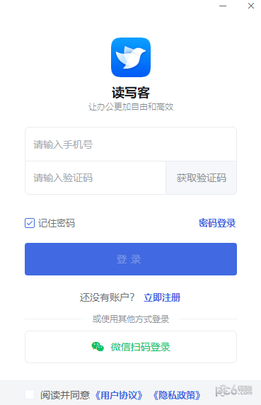The width and height of the screenshot is (261, 405).
Task: Click the 获取验证码 button
Action: (201, 178)
